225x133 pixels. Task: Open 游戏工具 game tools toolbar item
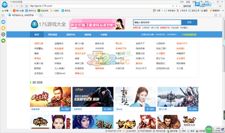[194, 11]
